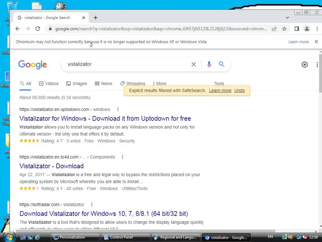Open Download Vistalizator softradar result

[104, 214]
